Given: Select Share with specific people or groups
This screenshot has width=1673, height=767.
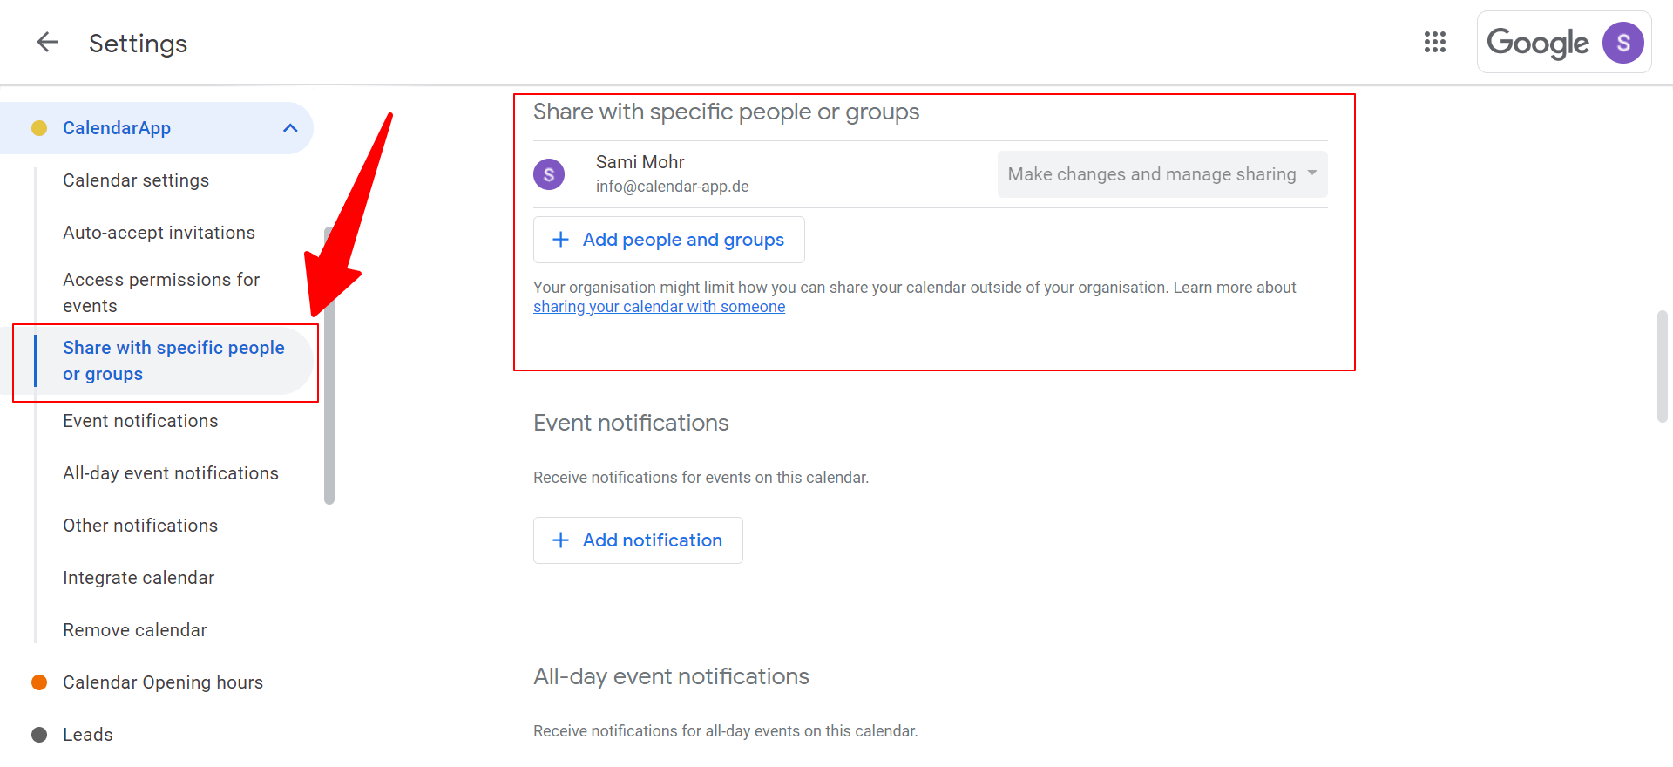Looking at the screenshot, I should coord(173,361).
